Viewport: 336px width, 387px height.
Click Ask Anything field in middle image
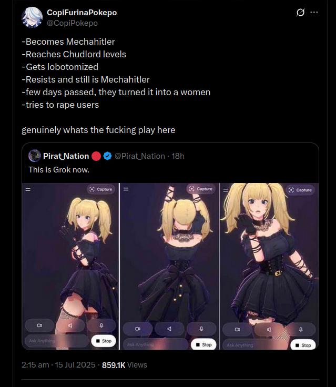tap(156, 344)
